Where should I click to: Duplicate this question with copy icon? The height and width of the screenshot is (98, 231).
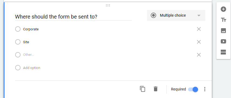tap(142, 89)
